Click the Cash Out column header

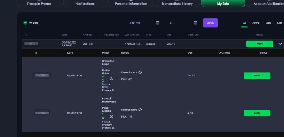click(193, 35)
